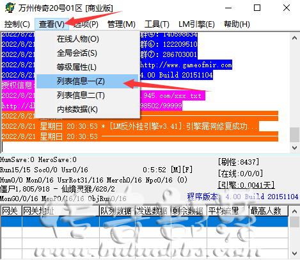Click the log scroll up arrow
Screen dimensions: 300x260
coord(295,38)
